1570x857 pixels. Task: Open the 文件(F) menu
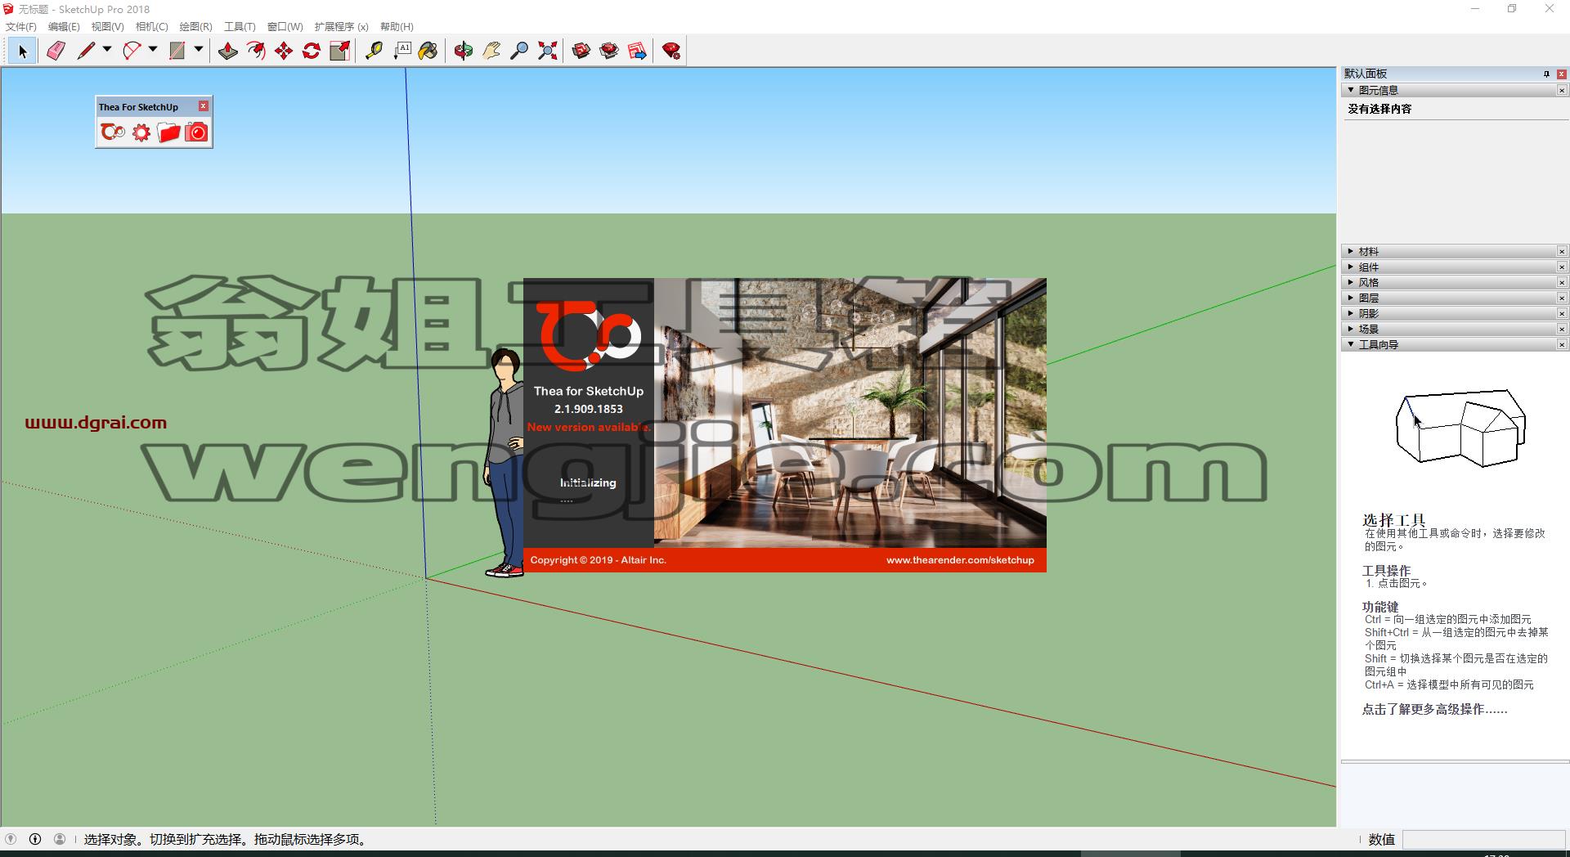tap(21, 27)
